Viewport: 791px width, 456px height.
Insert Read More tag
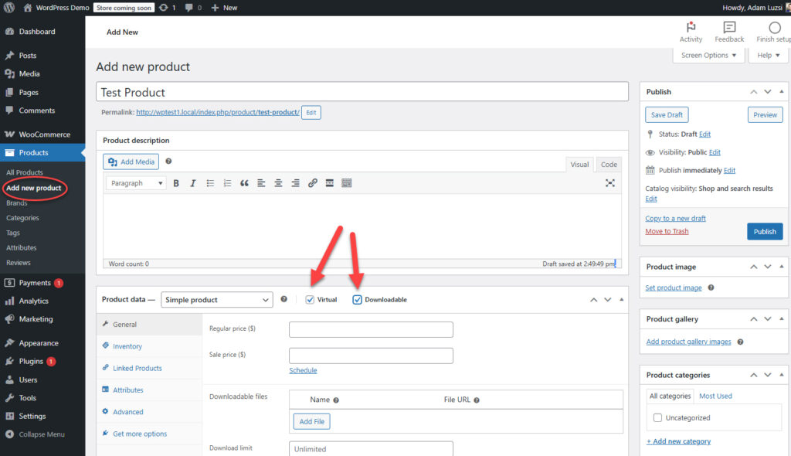pos(329,183)
